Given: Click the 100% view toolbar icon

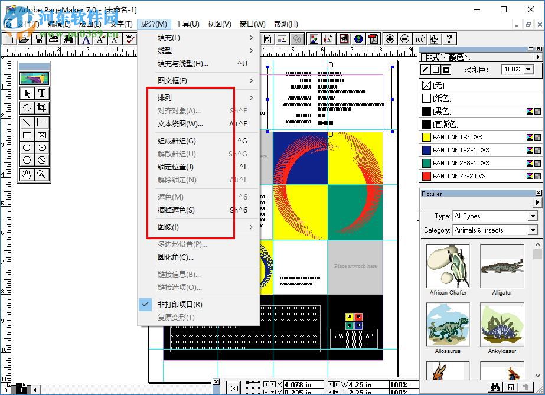Looking at the screenshot, I should click(419, 39).
